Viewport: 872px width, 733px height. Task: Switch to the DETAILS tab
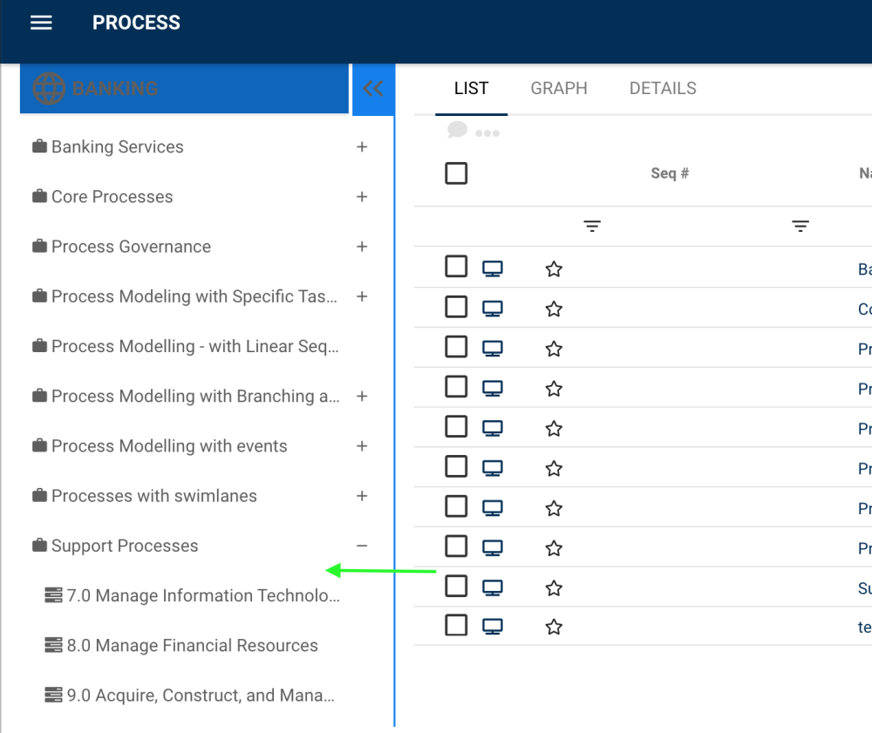663,89
